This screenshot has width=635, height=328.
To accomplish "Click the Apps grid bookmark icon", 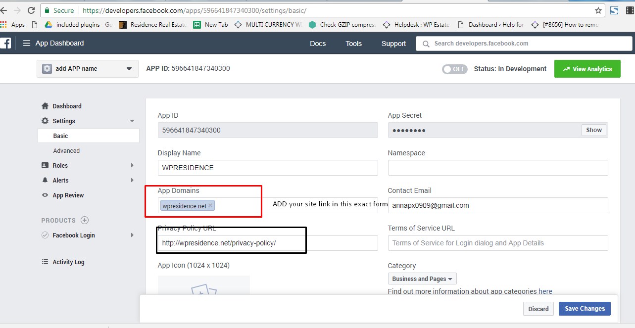I will click(4, 24).
